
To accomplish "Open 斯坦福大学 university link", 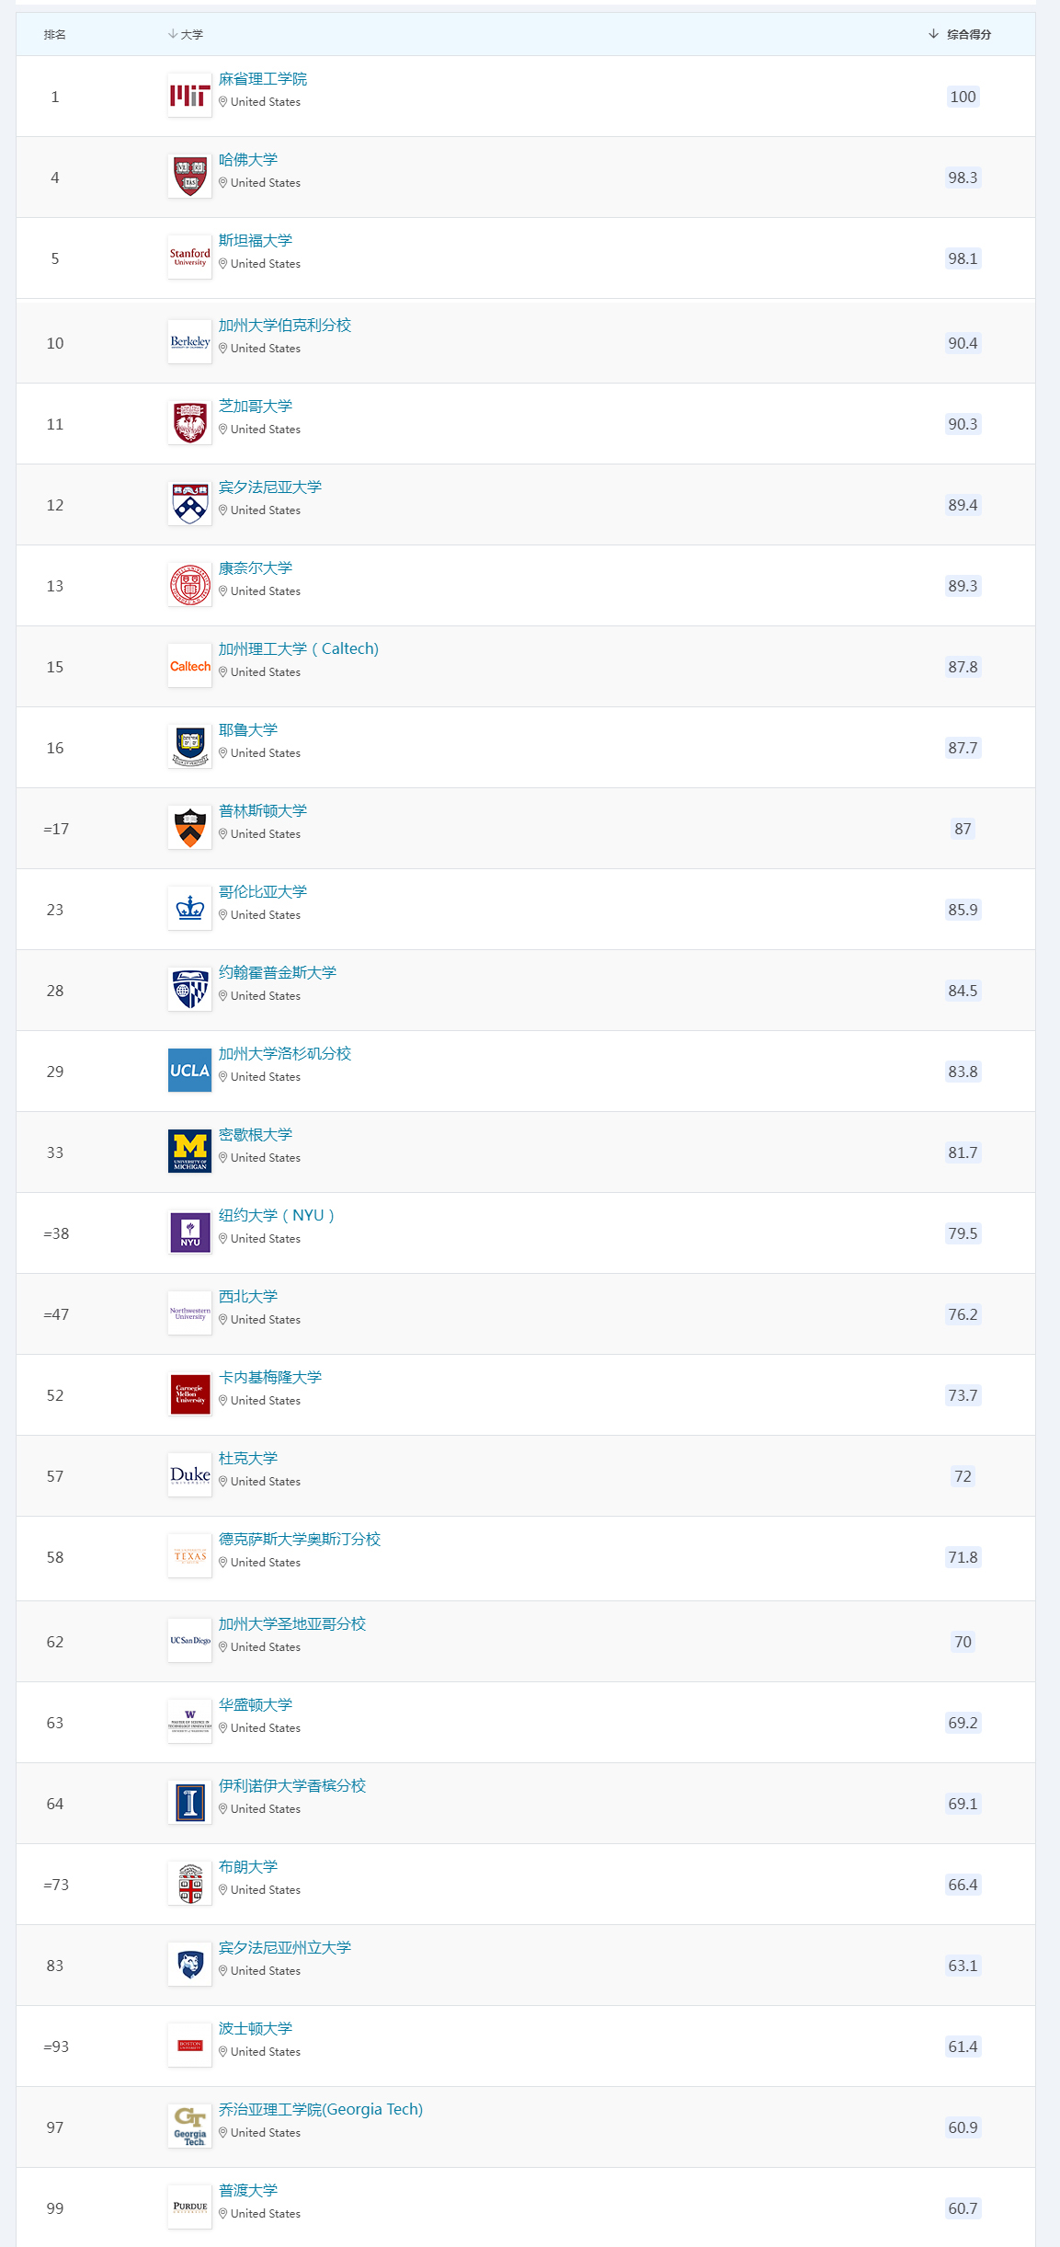I will (x=256, y=241).
